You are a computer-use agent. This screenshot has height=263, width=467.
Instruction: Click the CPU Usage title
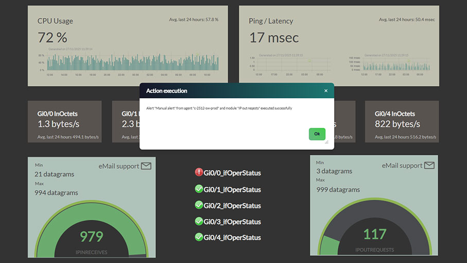(x=55, y=21)
